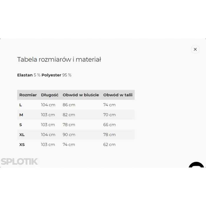Screen dimensions: 206x206
Task: Select the S size row label
Action: (21, 125)
